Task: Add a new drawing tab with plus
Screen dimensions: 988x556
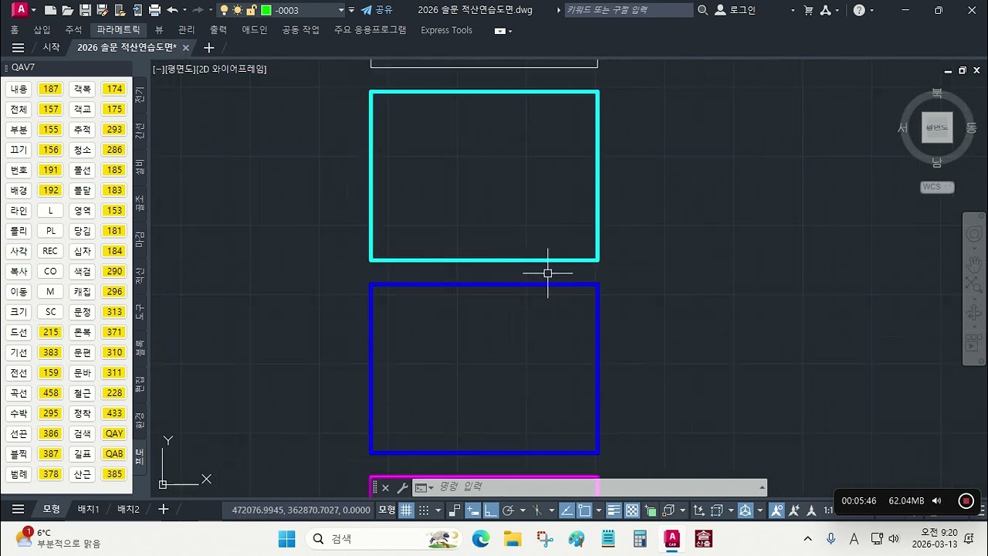Action: pos(208,47)
